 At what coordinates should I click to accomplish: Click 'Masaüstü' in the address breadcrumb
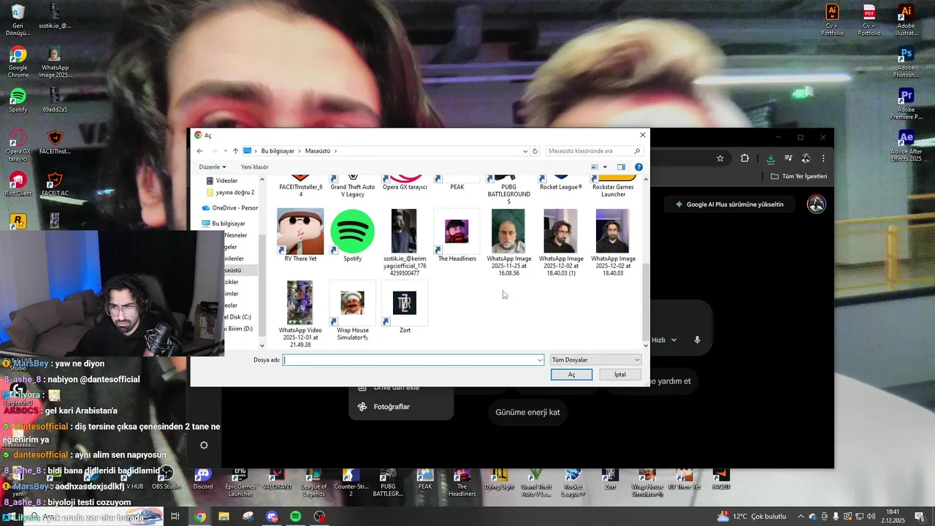click(318, 151)
